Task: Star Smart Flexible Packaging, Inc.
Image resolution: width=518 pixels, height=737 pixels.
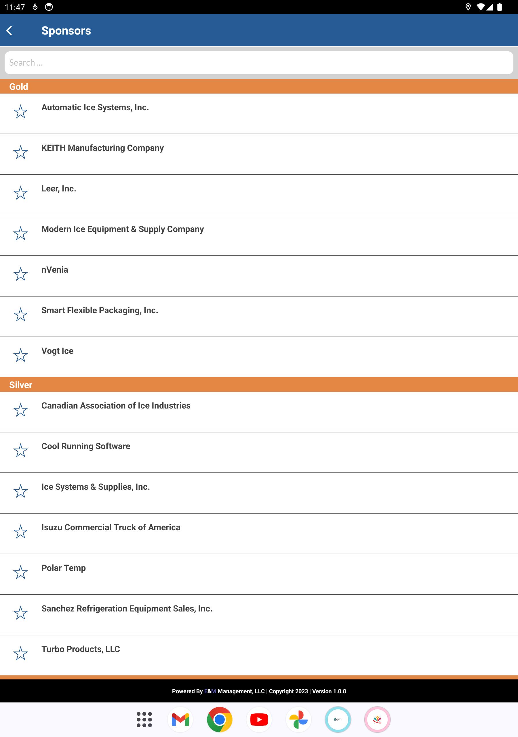Action: pyautogui.click(x=20, y=315)
